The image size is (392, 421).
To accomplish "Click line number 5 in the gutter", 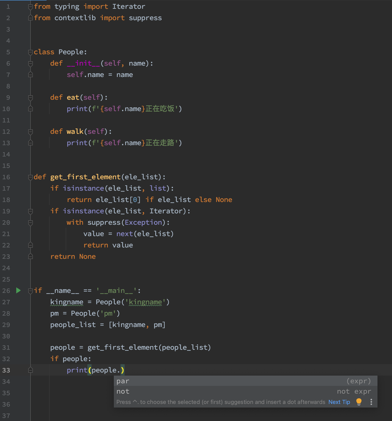I will (8, 52).
